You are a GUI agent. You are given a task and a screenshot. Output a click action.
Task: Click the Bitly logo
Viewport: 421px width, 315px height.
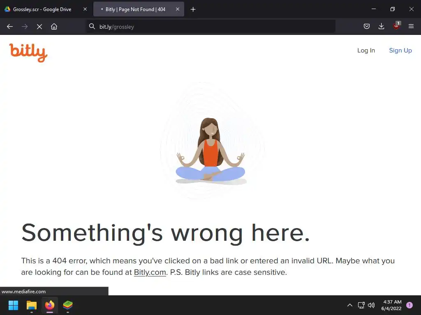coord(28,52)
